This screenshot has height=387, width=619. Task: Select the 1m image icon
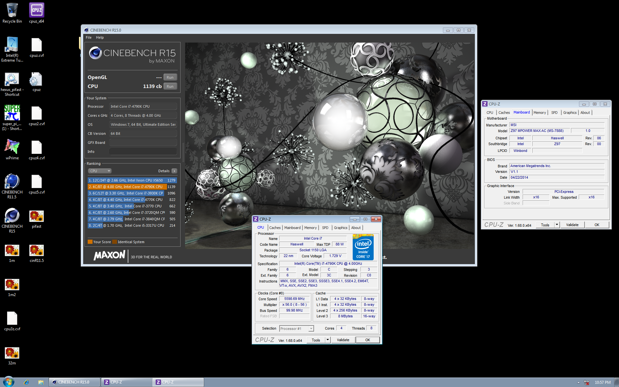[x=12, y=253]
